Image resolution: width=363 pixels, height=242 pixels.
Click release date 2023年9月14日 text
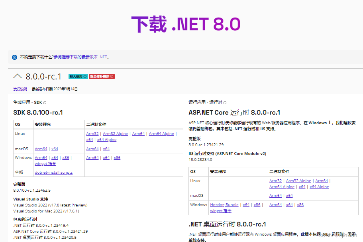65,89
